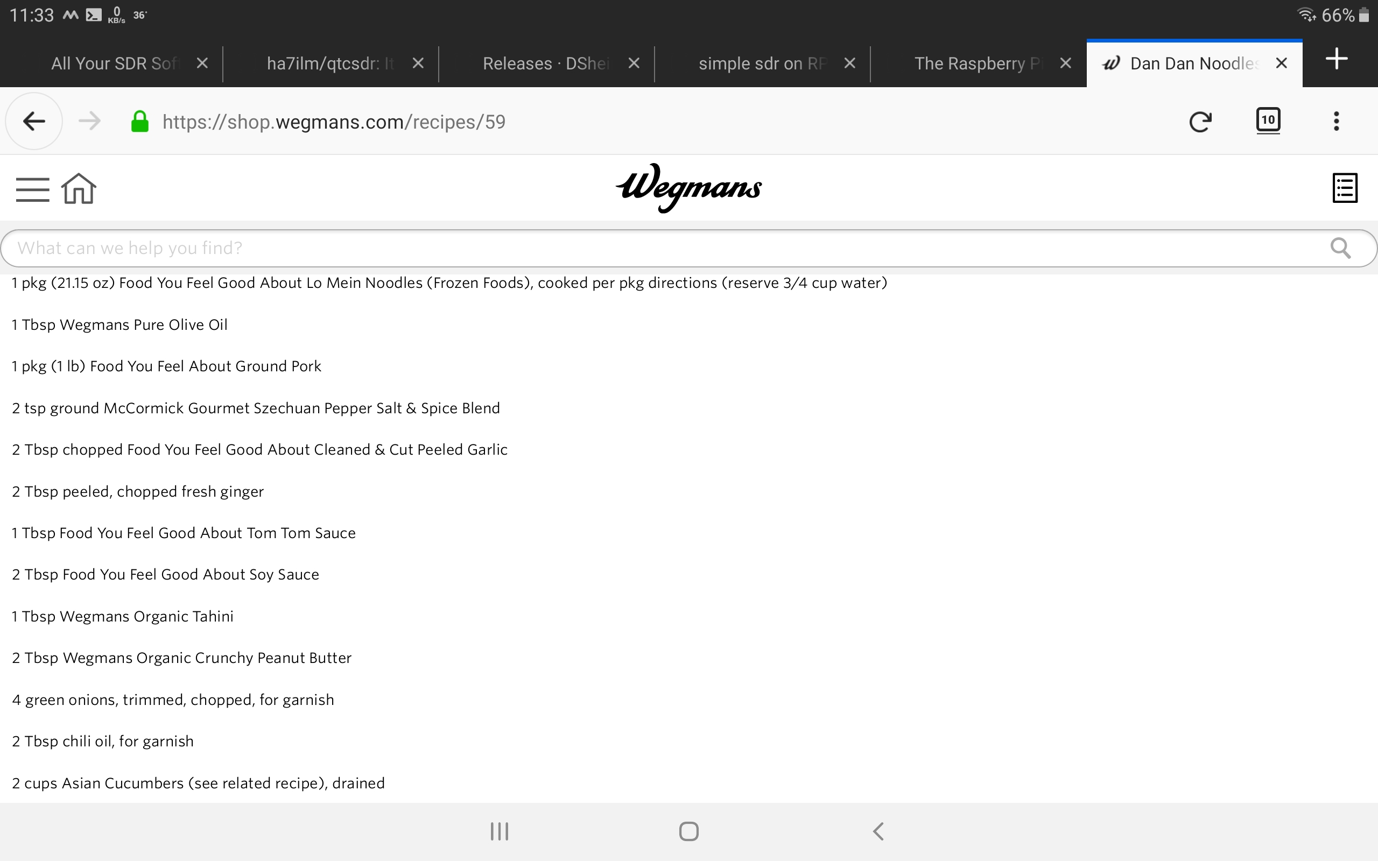Tap the Wi-Fi status bar icon
Viewport: 1378px width, 861px height.
pos(1306,15)
